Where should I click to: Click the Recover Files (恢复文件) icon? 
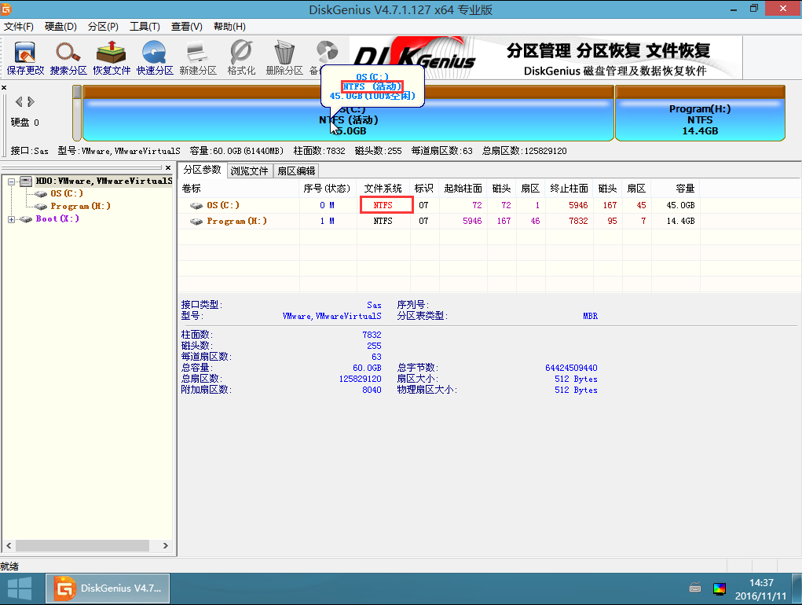tap(112, 58)
